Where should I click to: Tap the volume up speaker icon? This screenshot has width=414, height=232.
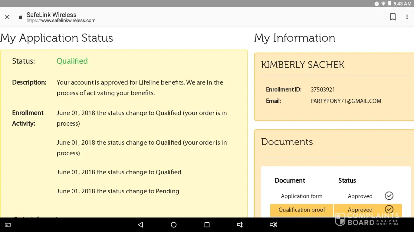[x=273, y=225]
